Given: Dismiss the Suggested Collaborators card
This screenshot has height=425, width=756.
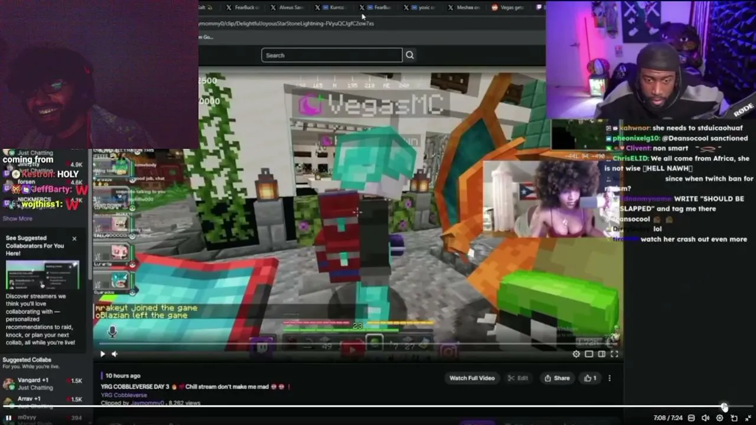Looking at the screenshot, I should point(74,238).
